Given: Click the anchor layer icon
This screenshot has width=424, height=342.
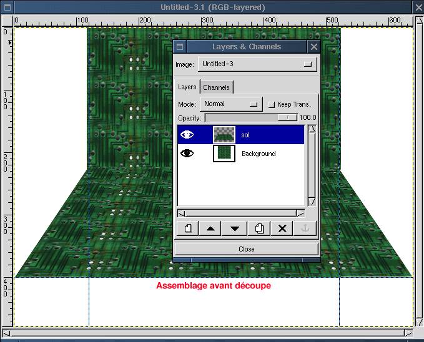Looking at the screenshot, I should coord(306,228).
